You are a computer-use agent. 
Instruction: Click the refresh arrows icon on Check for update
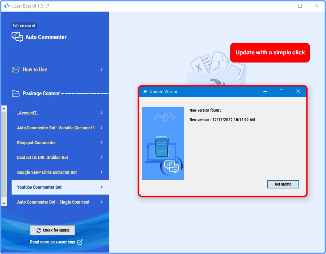click(39, 230)
